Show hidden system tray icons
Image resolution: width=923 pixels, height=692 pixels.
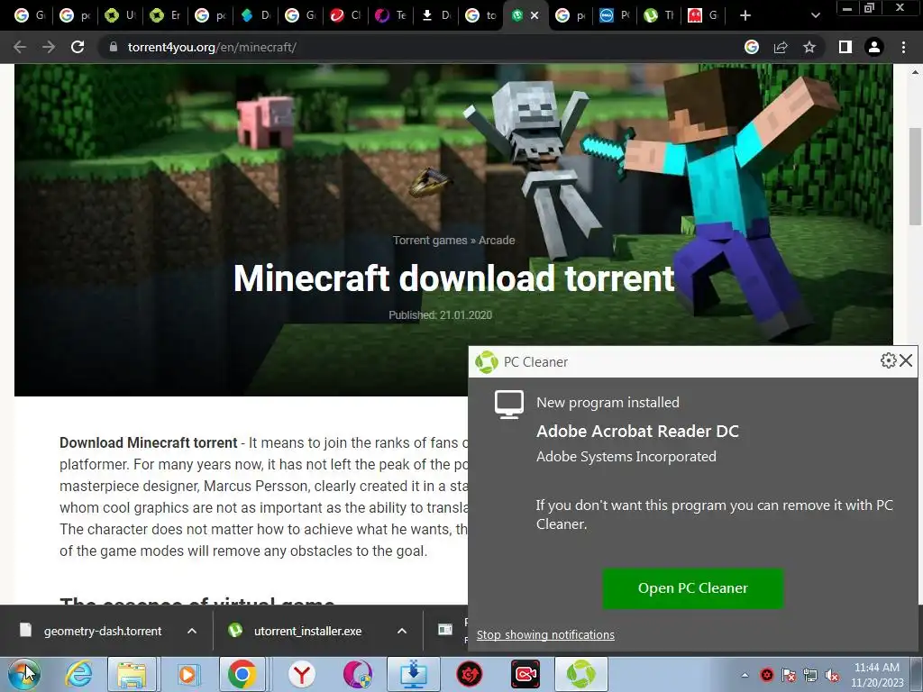[745, 676]
